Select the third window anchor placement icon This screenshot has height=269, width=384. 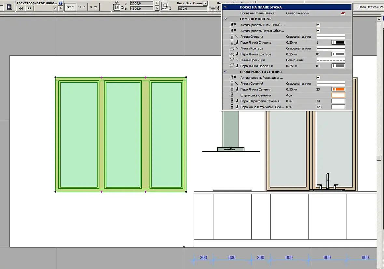[93, 7]
